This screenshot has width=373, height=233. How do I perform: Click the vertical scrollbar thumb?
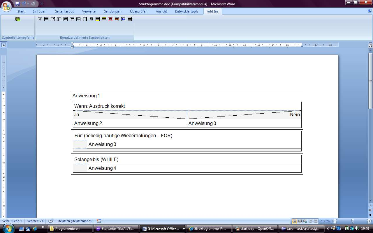[x=370, y=81]
